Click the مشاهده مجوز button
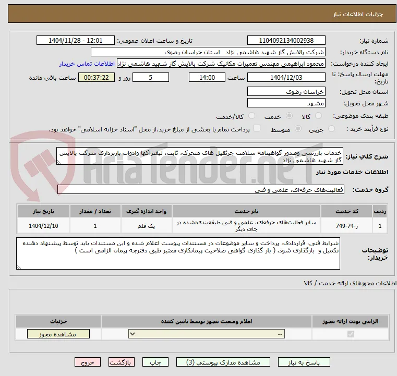The image size is (397, 376). [58, 334]
